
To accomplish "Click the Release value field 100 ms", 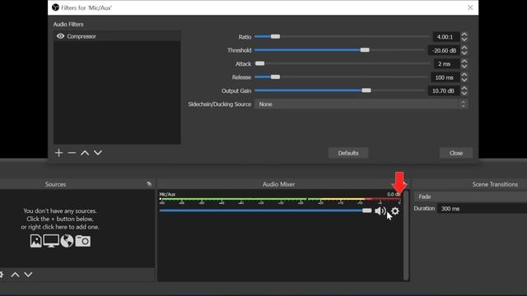I will (445, 77).
